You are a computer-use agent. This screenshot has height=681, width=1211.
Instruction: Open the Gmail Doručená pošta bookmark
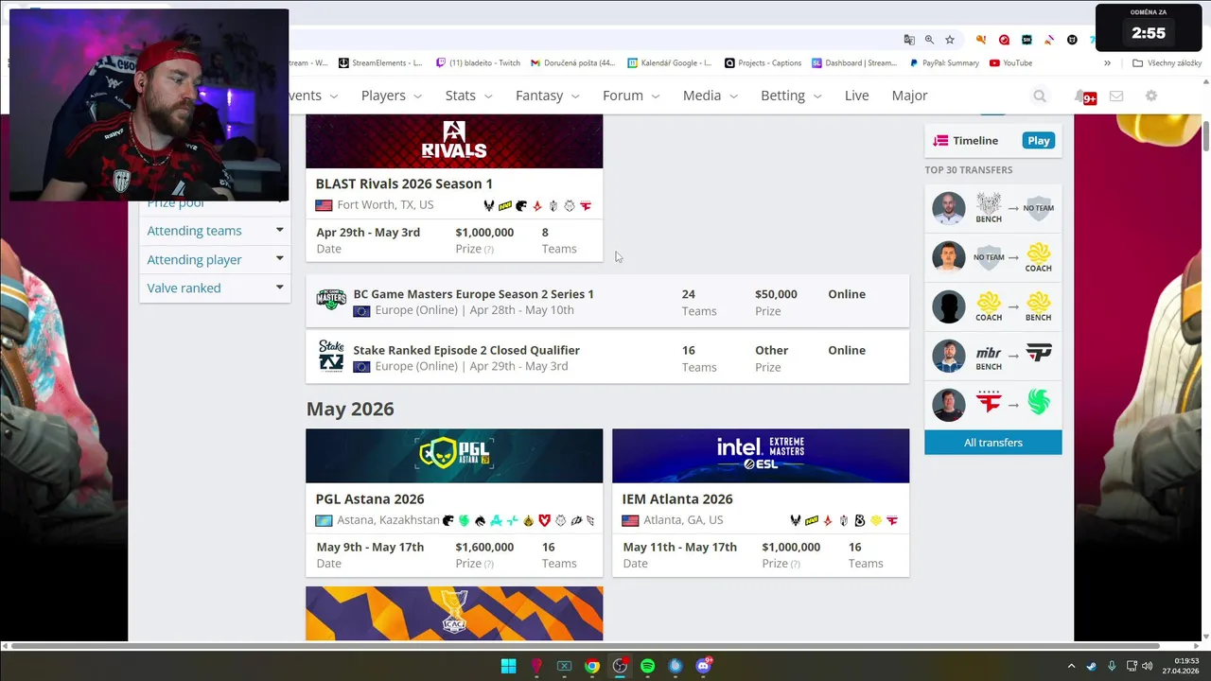573,63
